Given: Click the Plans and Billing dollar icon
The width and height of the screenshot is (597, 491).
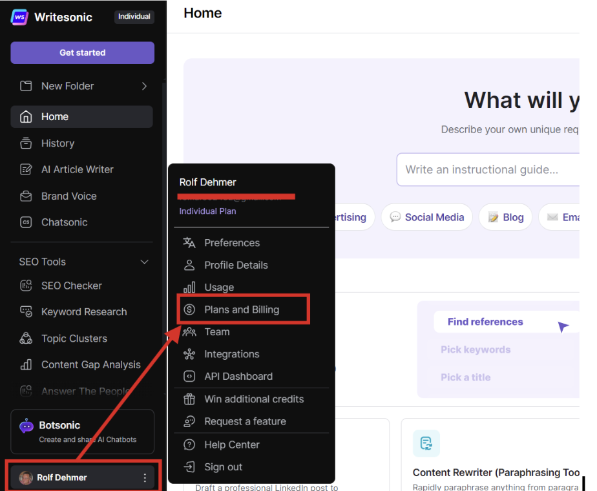Looking at the screenshot, I should point(189,309).
